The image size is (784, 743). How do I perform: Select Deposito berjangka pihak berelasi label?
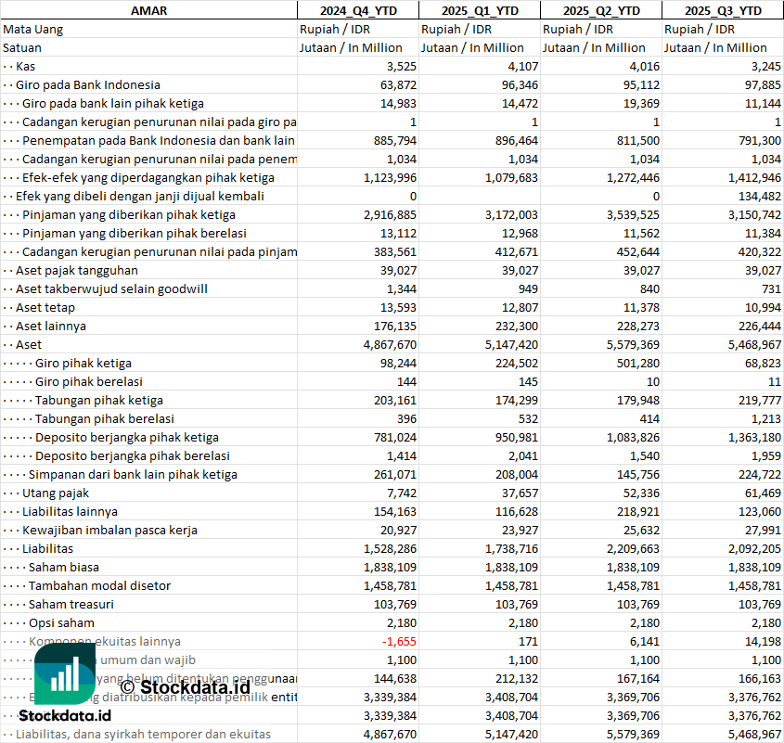pyautogui.click(x=132, y=455)
